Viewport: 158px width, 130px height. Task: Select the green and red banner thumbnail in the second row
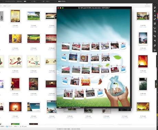(x=34, y=39)
